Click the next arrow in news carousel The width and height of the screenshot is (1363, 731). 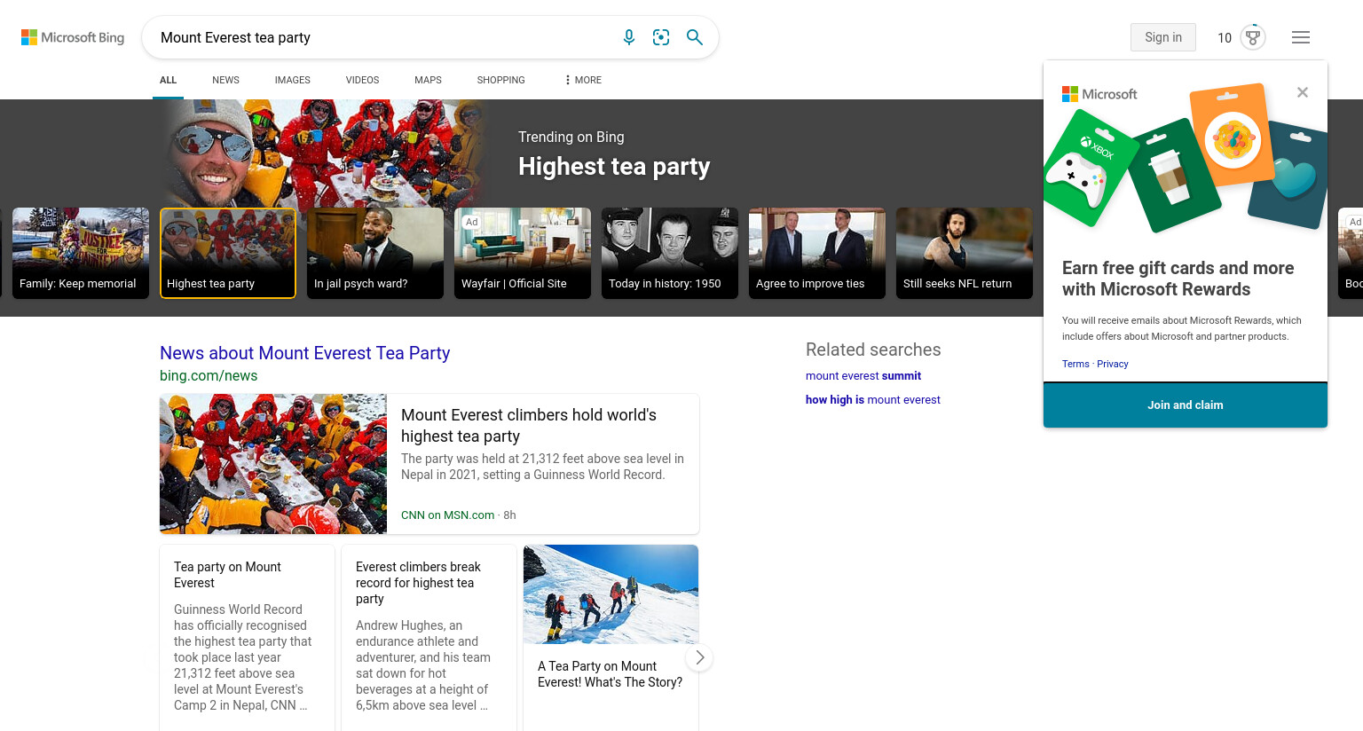point(699,657)
